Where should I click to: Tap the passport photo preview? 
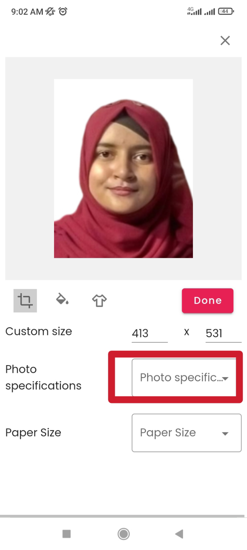(x=123, y=169)
